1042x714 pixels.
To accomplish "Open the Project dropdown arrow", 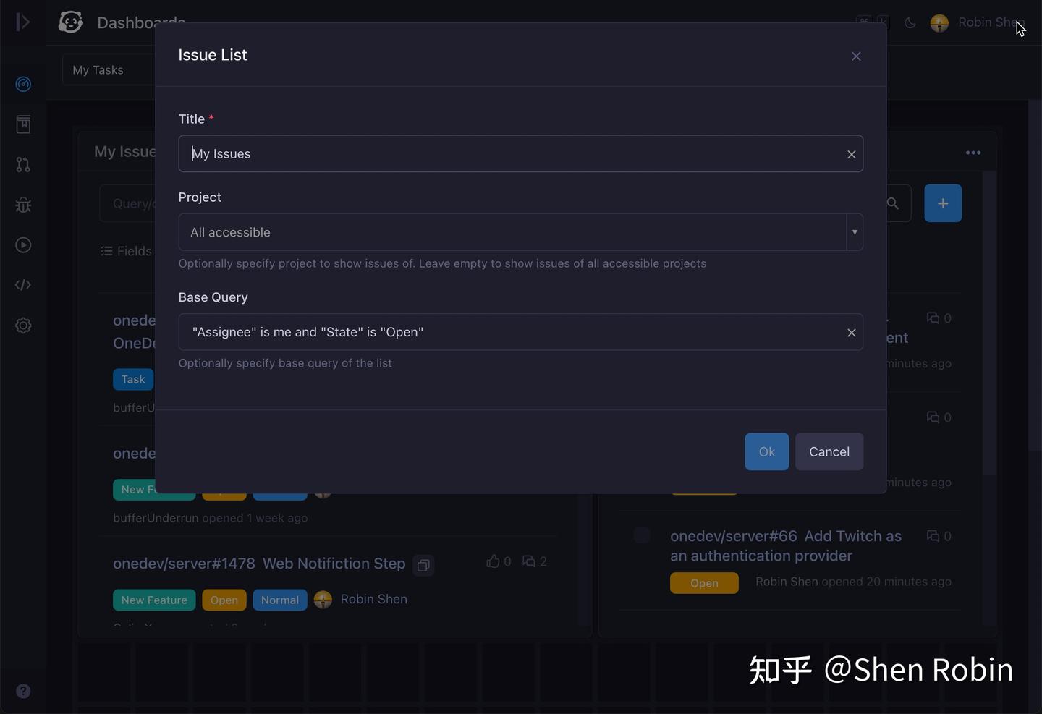I will tap(855, 232).
